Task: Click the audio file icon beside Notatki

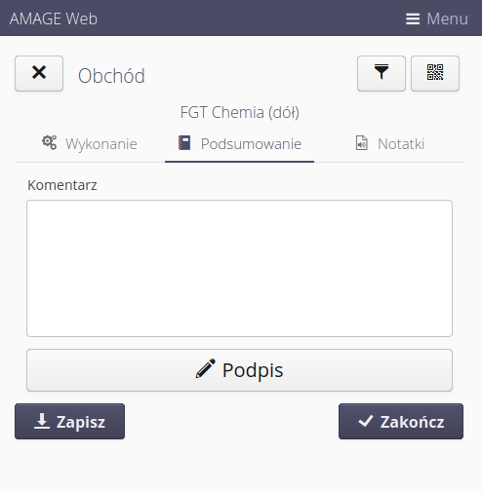Action: point(362,143)
